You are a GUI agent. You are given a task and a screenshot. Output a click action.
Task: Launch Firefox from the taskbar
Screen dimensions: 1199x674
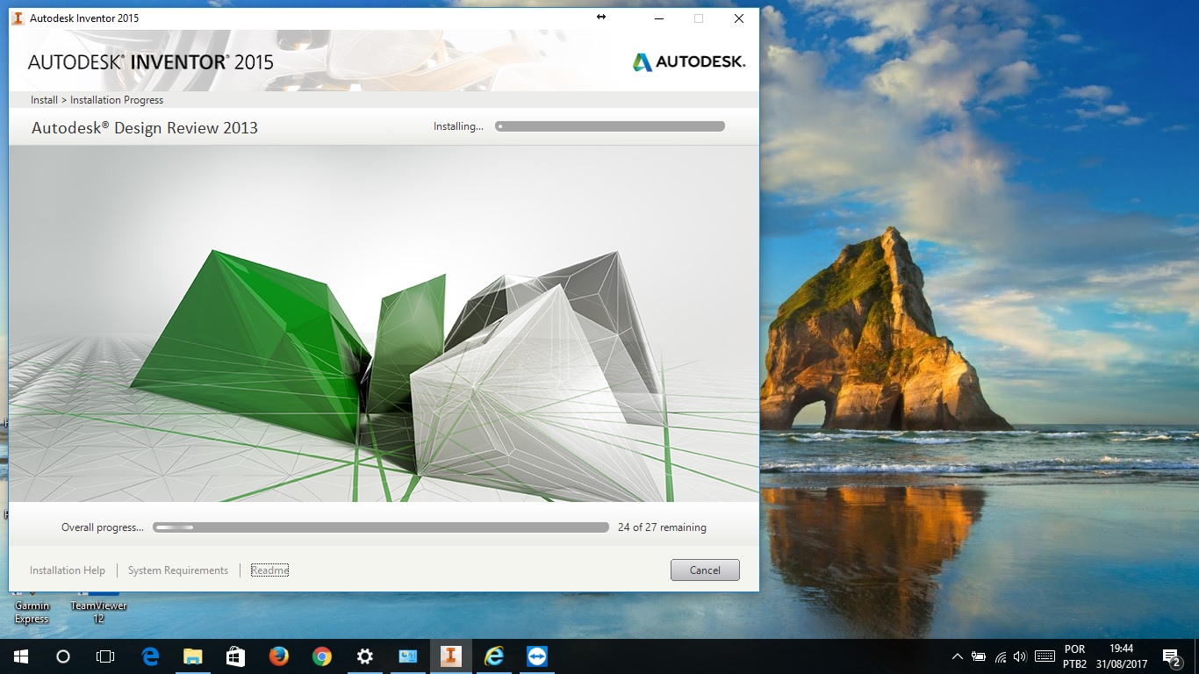tap(278, 656)
